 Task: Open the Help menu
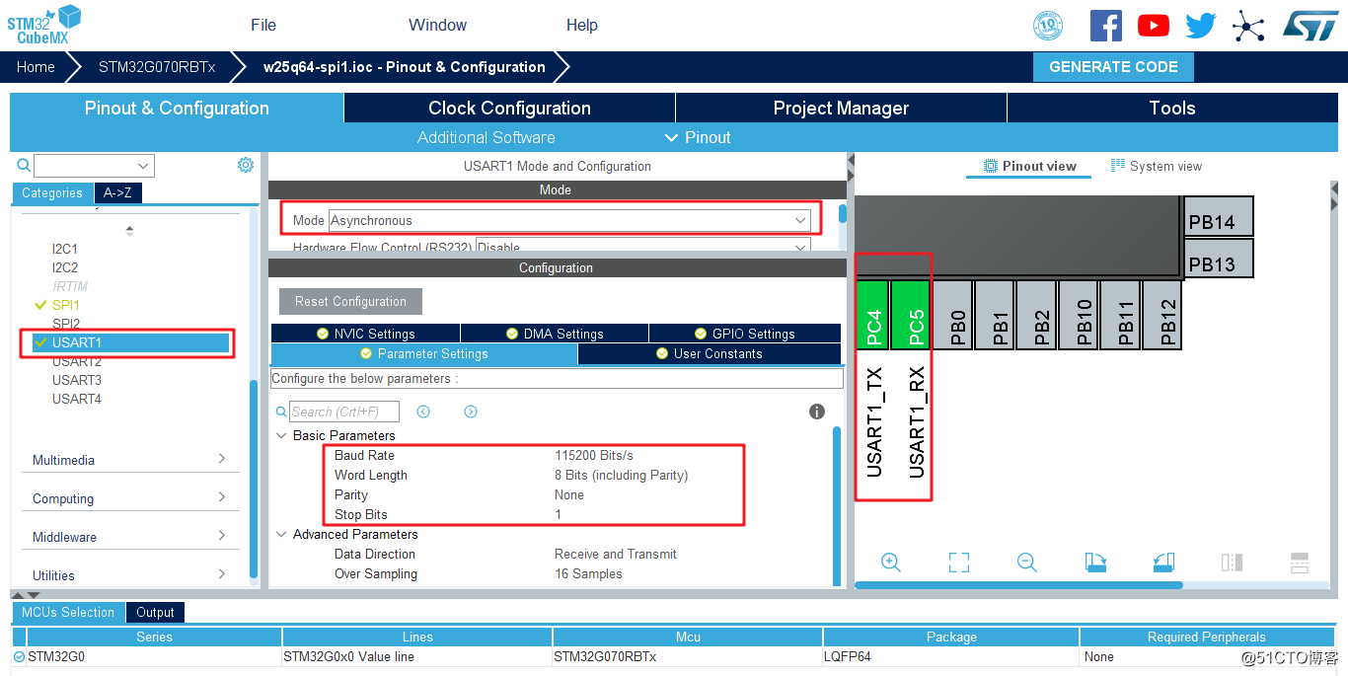582,25
